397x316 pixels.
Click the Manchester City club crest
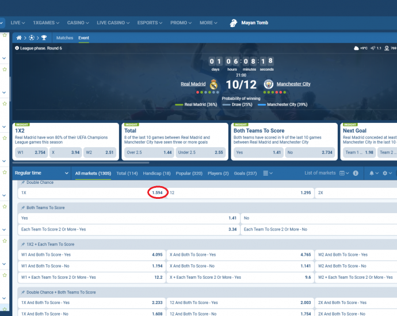(268, 84)
